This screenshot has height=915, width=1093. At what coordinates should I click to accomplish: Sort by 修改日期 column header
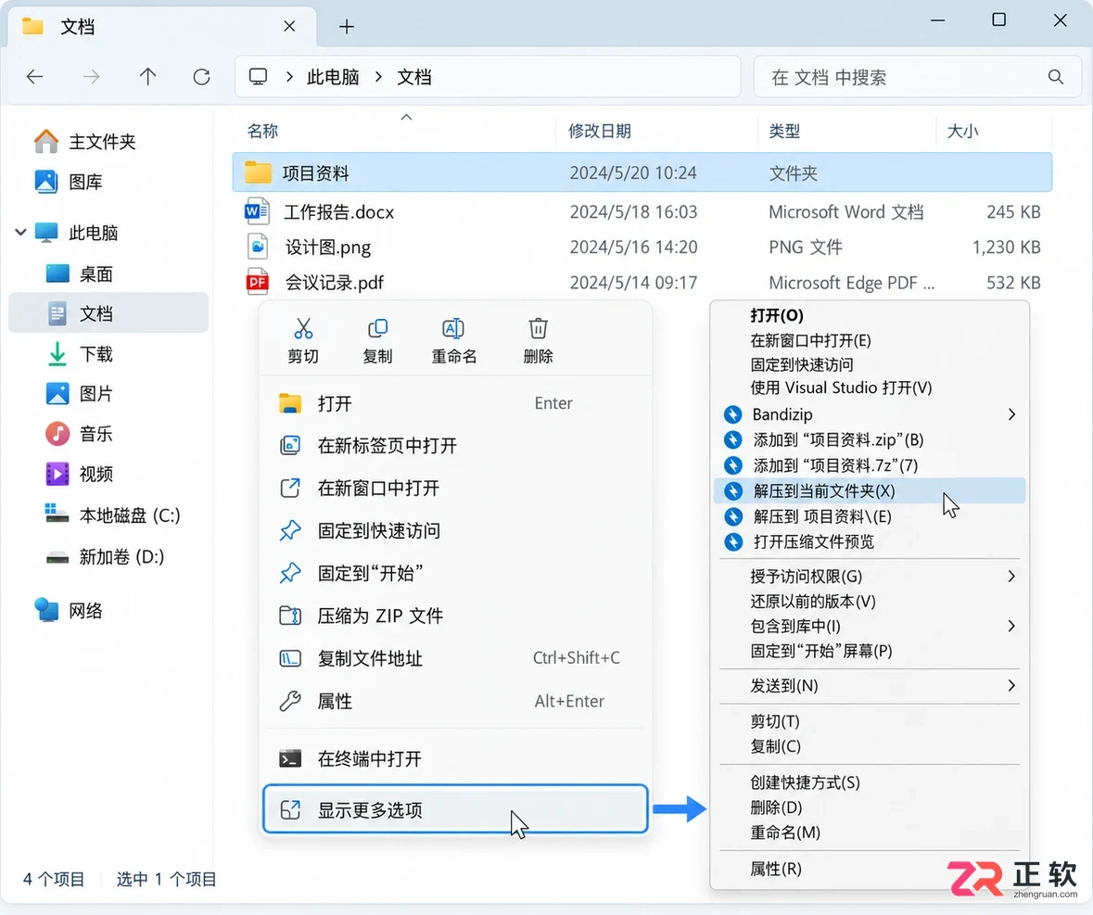pyautogui.click(x=600, y=131)
